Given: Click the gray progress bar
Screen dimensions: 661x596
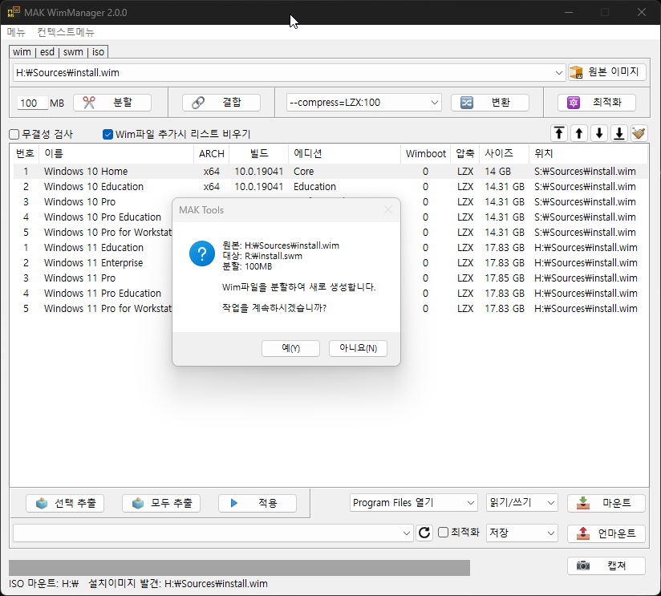Looking at the screenshot, I should coord(239,568).
